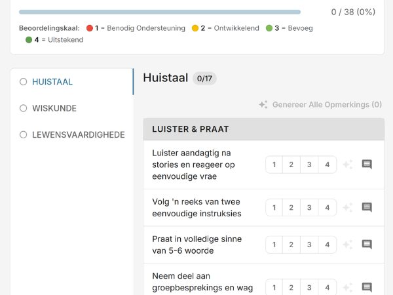This screenshot has width=393, height=295.
Task: Click 'Praat in volledige sinne' criterion text
Action: [x=197, y=245]
